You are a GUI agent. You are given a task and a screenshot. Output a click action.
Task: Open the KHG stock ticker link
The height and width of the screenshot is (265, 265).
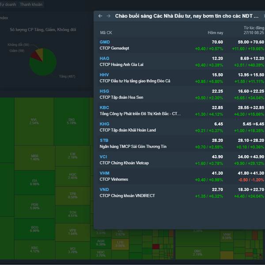pyautogui.click(x=104, y=124)
